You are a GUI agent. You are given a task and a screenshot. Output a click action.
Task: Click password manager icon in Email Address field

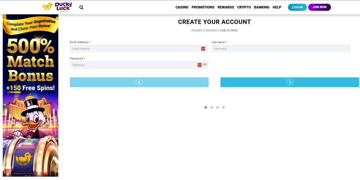(x=203, y=49)
